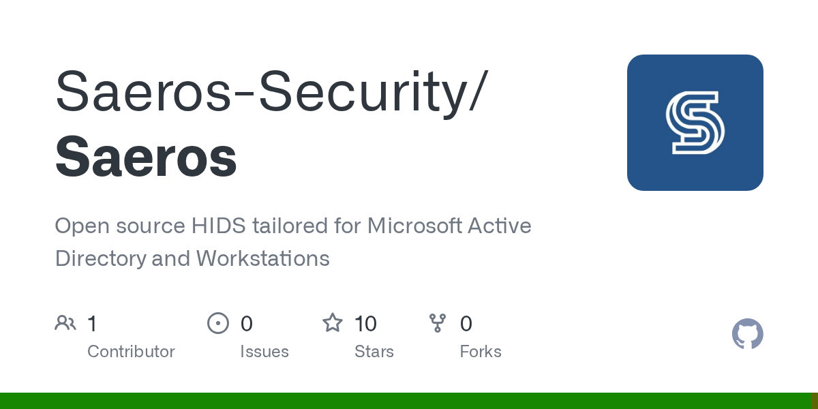This screenshot has width=818, height=409.
Task: Click the olive-brown language bar segment
Action: (814, 401)
